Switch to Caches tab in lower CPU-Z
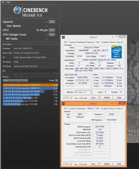The width and height of the screenshot is (139, 169). (73, 108)
